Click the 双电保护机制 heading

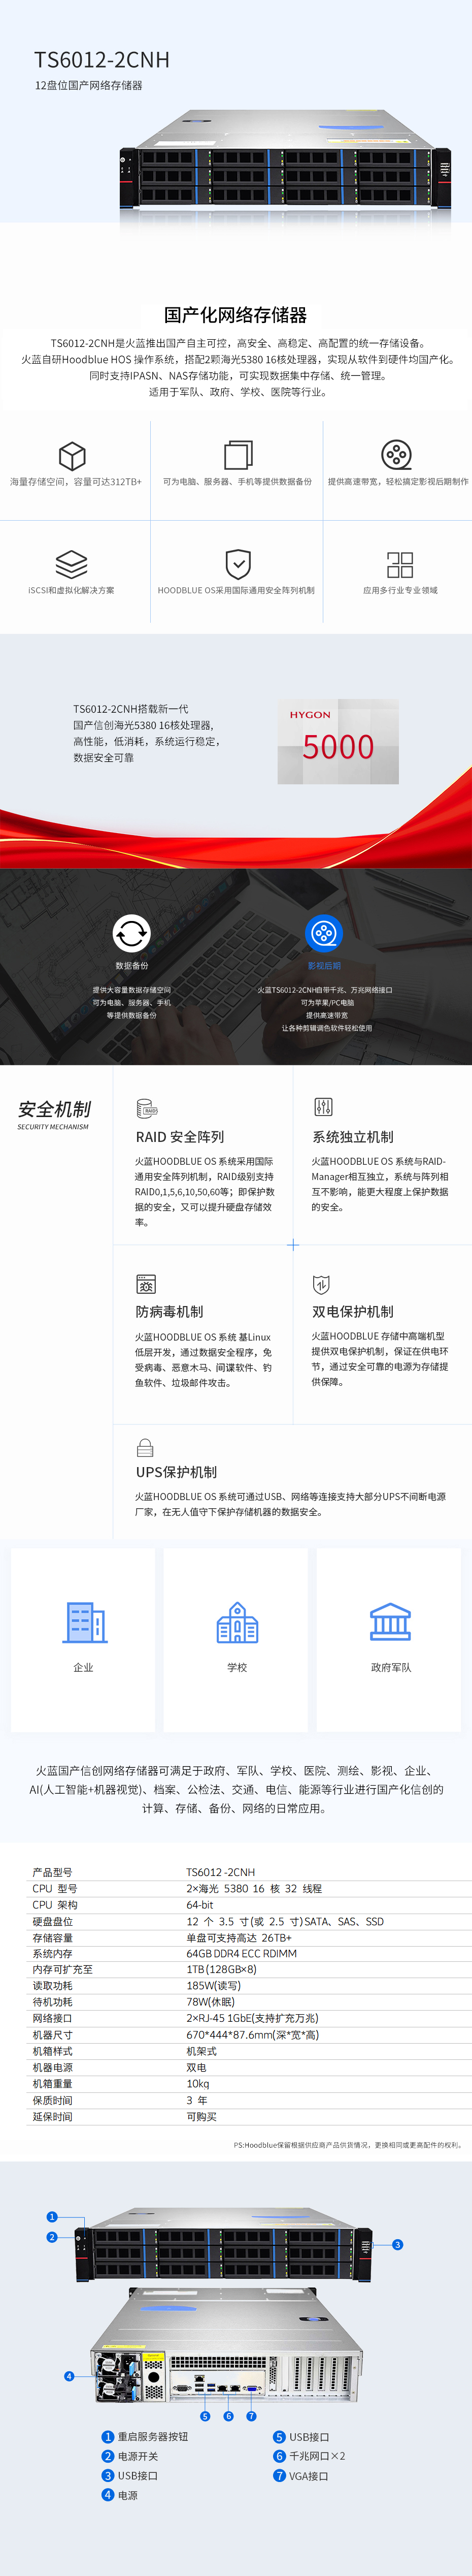353,1311
